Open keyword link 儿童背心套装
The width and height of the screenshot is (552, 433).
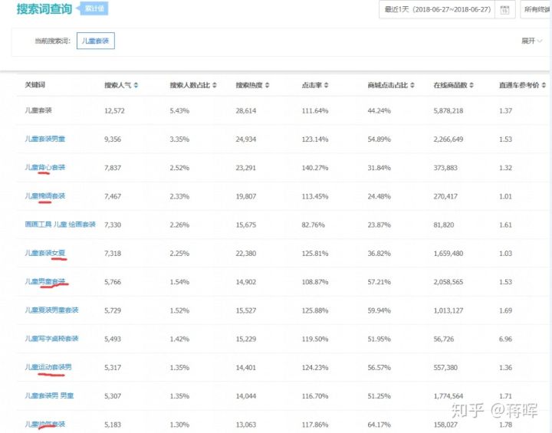pos(45,167)
